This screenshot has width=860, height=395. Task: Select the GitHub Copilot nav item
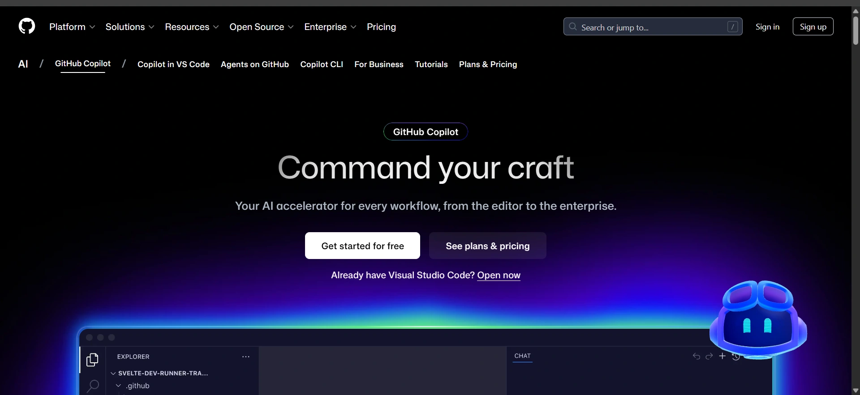click(83, 64)
